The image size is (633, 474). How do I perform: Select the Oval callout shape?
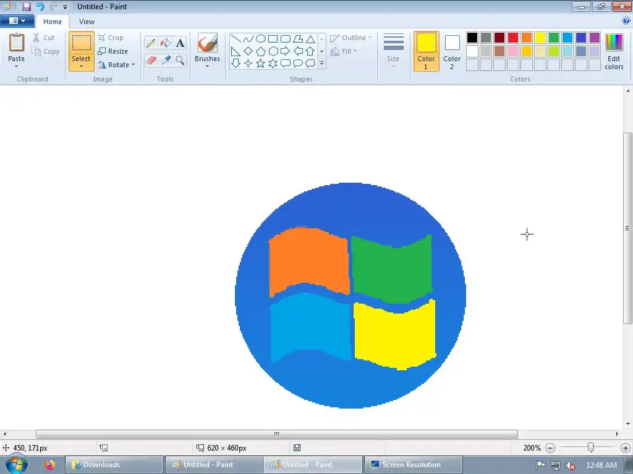298,64
